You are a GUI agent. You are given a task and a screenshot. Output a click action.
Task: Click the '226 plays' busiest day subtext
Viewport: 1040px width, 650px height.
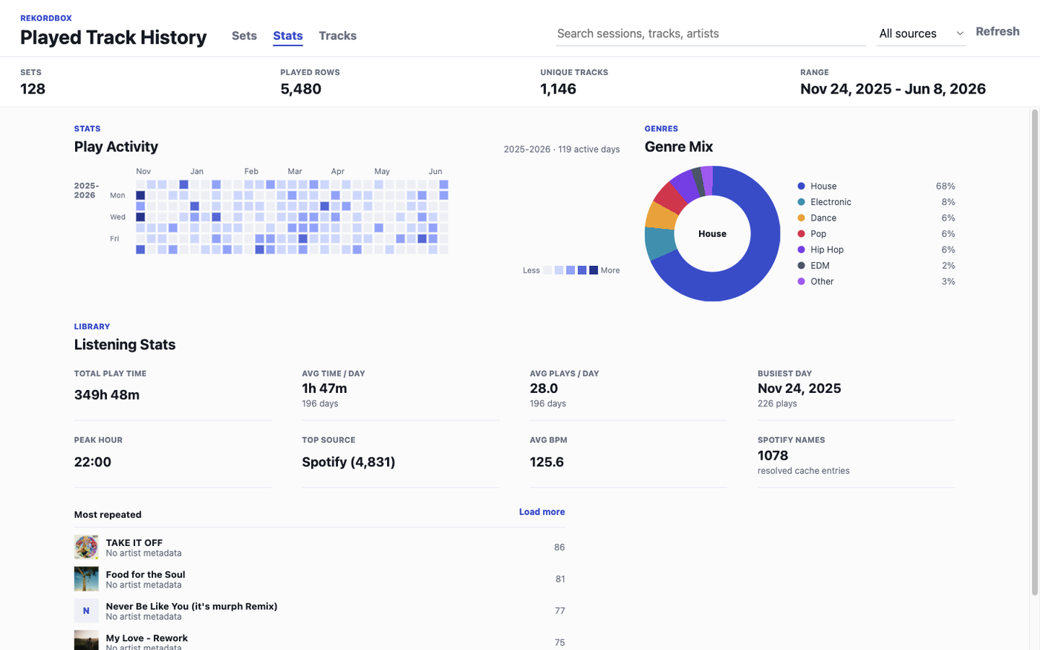[x=777, y=404]
